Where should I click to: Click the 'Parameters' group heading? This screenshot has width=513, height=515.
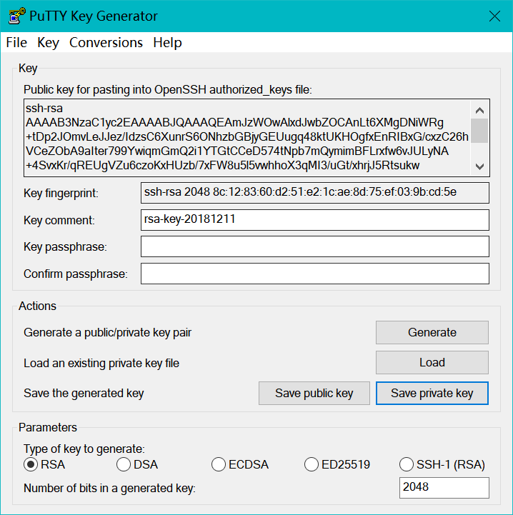tap(48, 427)
